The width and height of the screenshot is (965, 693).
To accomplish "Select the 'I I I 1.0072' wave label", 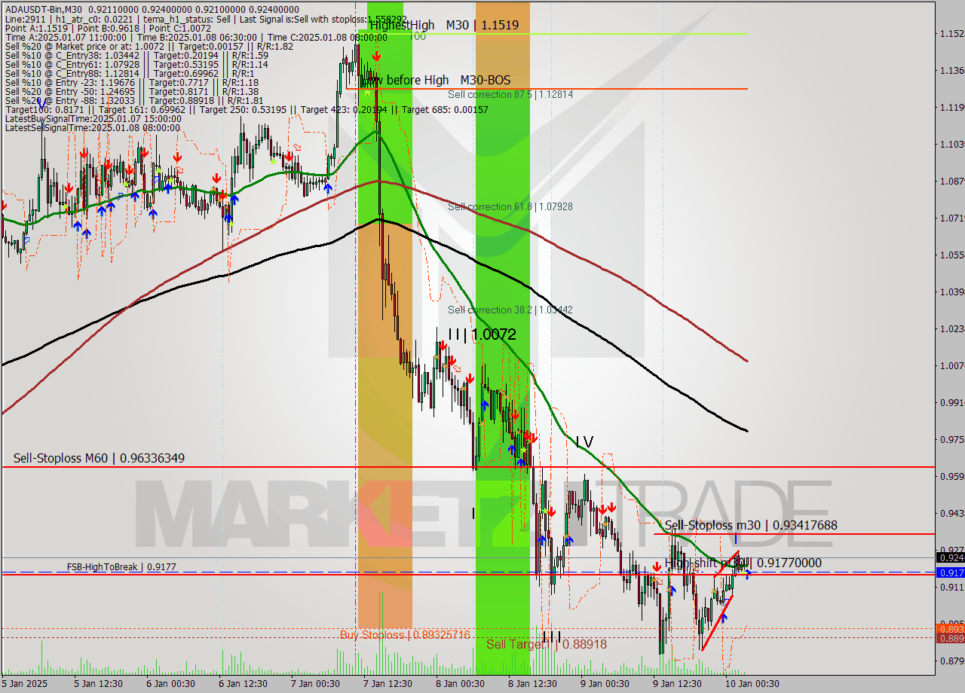I will [482, 334].
